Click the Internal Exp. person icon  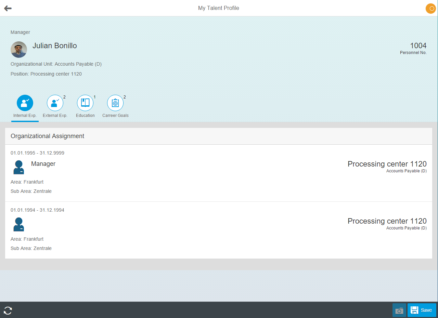click(25, 103)
